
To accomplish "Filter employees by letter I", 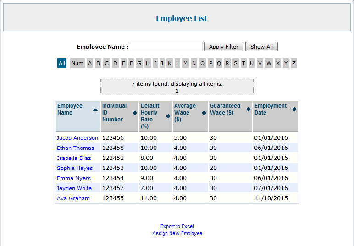I will [x=155, y=63].
